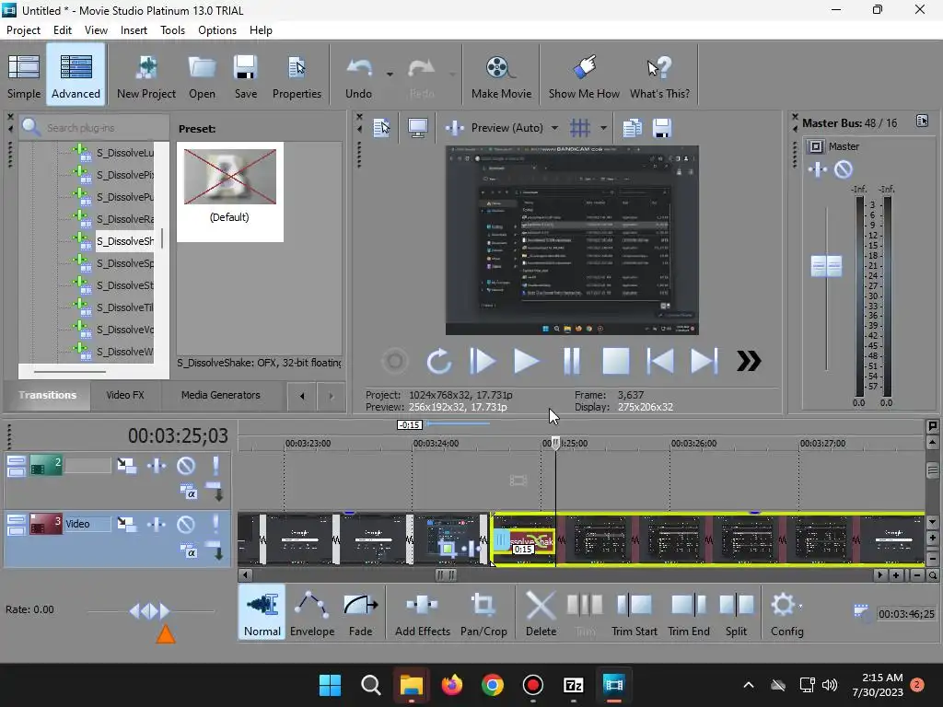
Task: Open Show Me How tutorials
Action: point(584,75)
